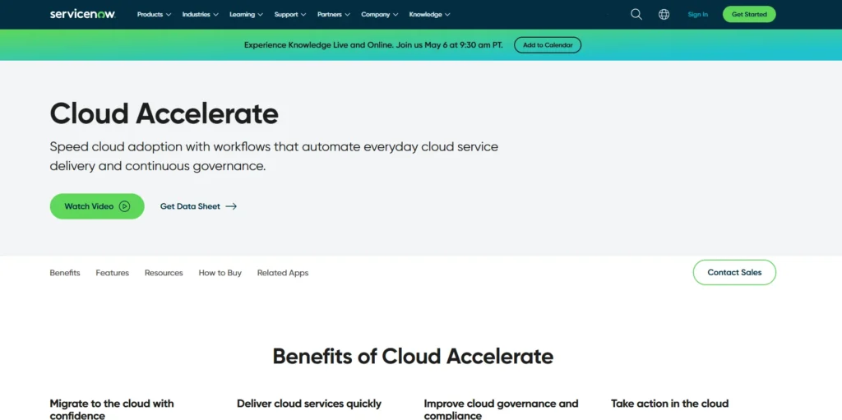Expand the Products menu

[x=154, y=15]
